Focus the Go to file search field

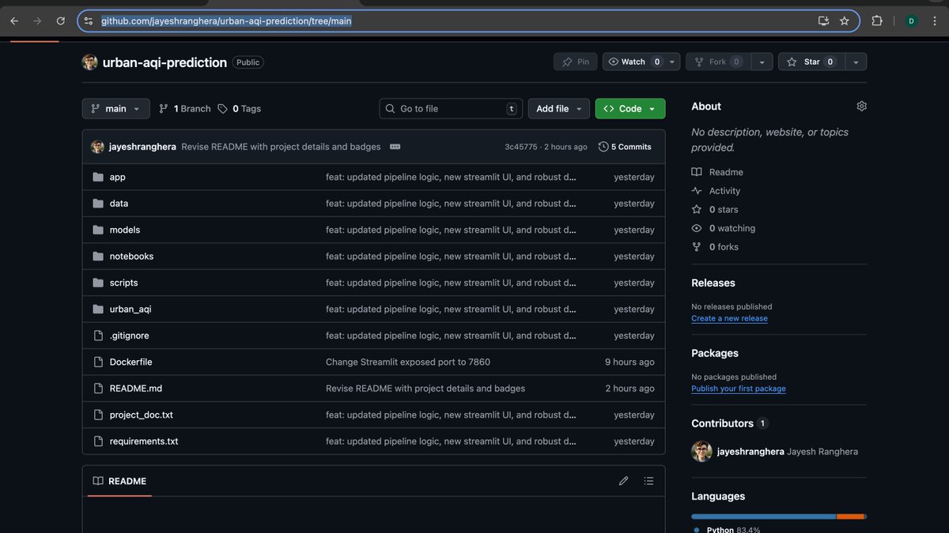click(451, 109)
